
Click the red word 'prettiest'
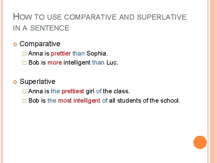[73, 91]
